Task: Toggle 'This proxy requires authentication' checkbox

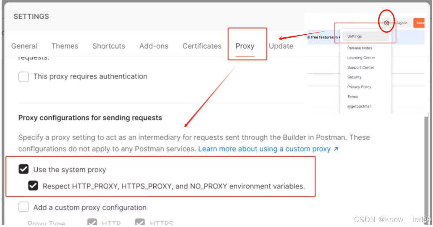Action: pyautogui.click(x=23, y=76)
